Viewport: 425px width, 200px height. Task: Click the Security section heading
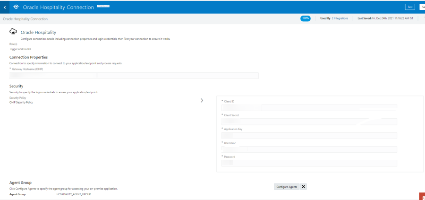pos(16,86)
